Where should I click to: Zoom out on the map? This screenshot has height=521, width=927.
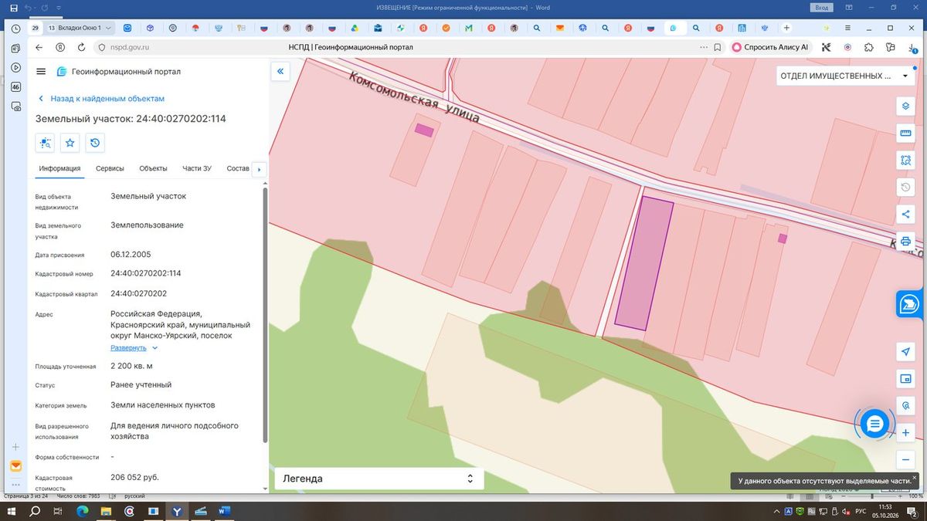(906, 460)
